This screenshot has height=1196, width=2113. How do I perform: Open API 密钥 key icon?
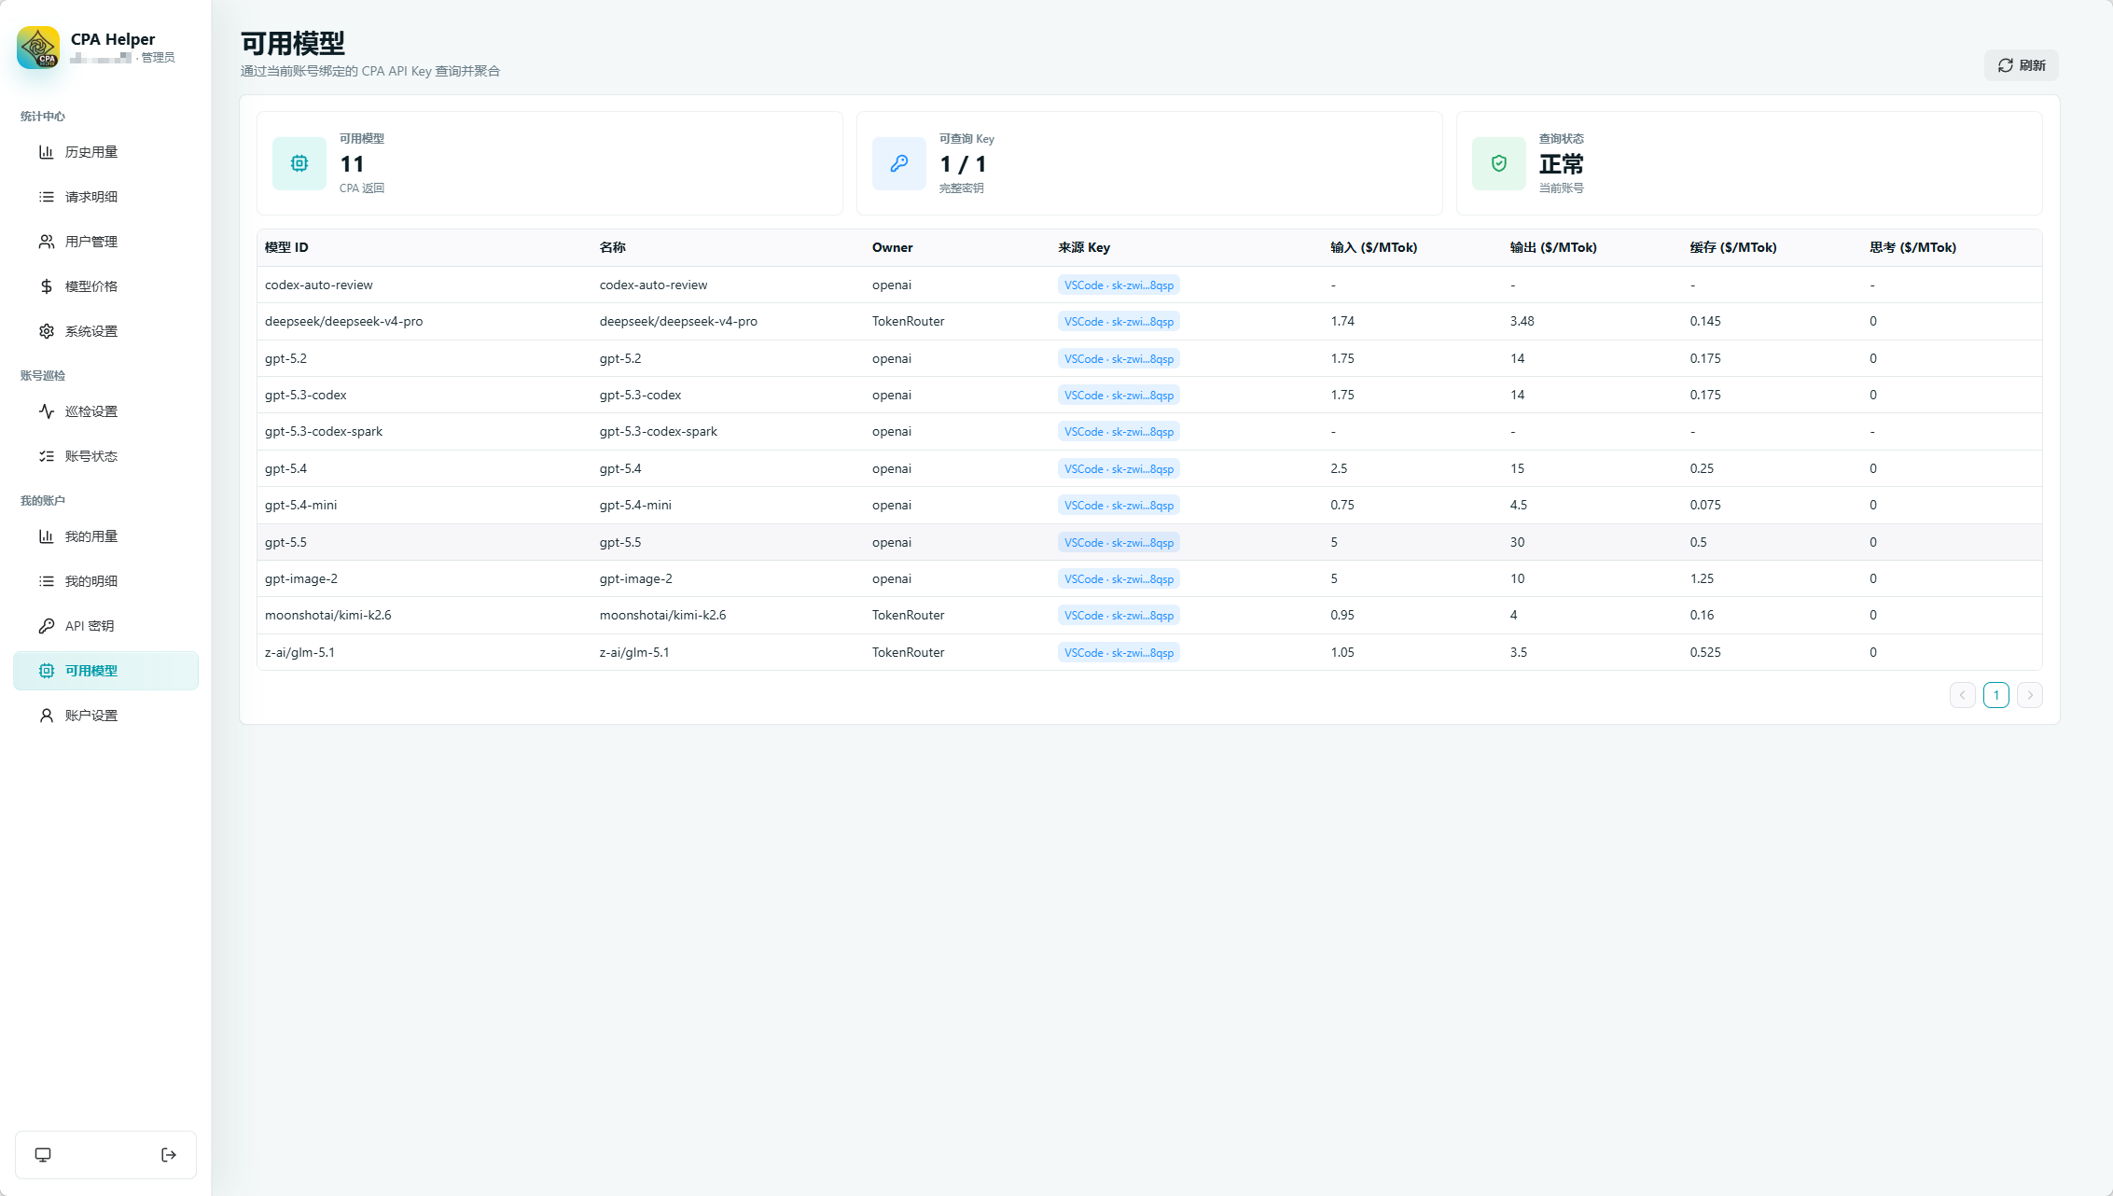[x=46, y=626]
